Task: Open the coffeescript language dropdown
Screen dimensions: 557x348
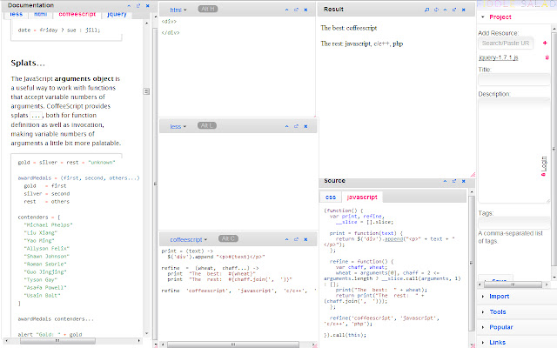Action: [188, 240]
